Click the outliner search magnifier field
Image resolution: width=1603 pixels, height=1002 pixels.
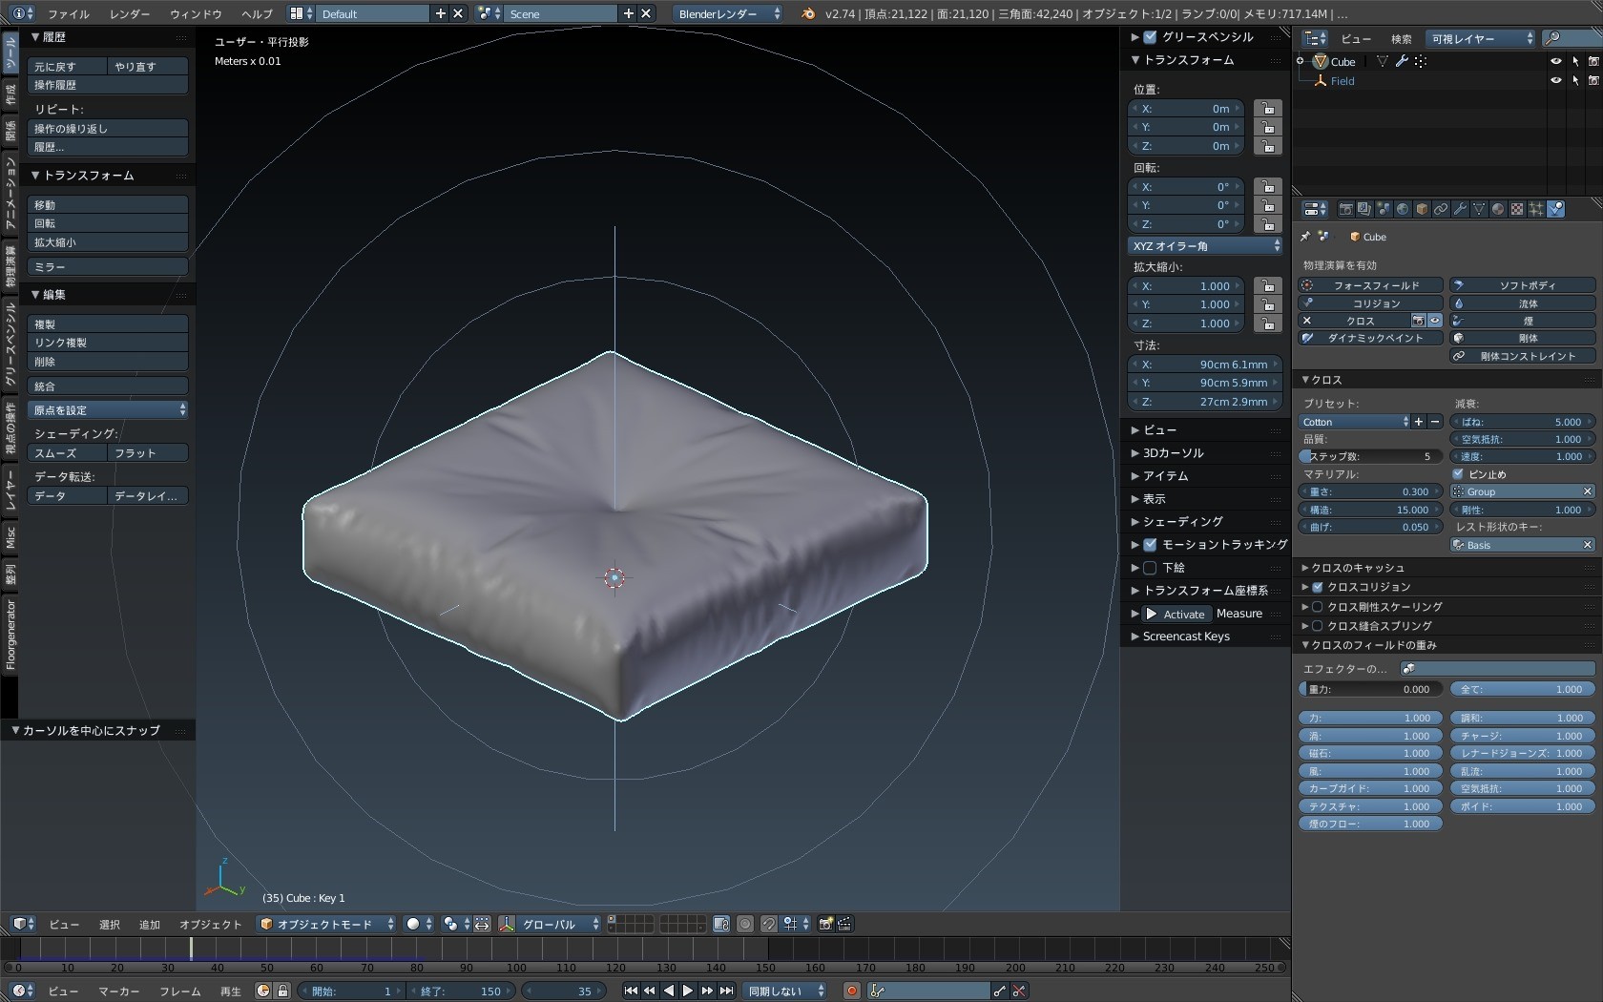pos(1571,38)
